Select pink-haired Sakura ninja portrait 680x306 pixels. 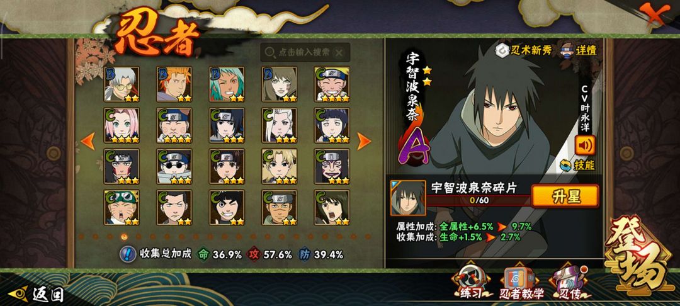(122, 125)
